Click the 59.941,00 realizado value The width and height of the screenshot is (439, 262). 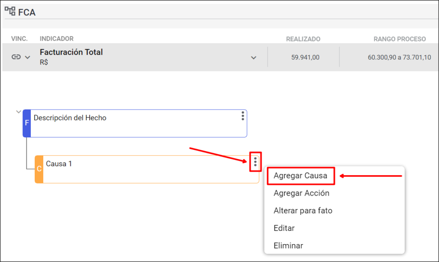305,57
